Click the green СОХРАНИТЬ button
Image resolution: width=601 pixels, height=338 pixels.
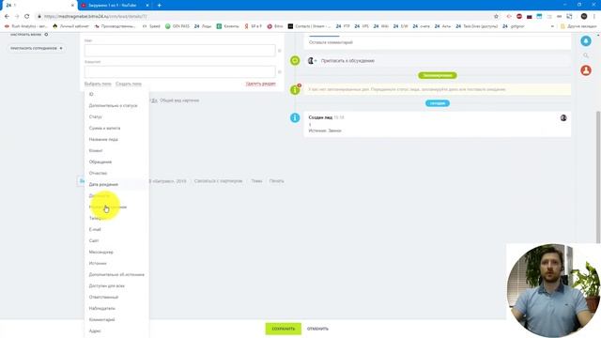284,329
